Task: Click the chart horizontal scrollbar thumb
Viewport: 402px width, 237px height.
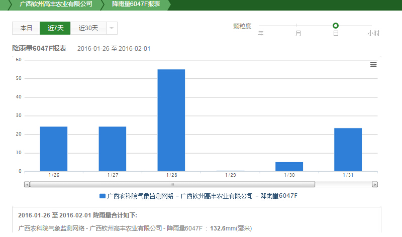Action: pos(172,184)
